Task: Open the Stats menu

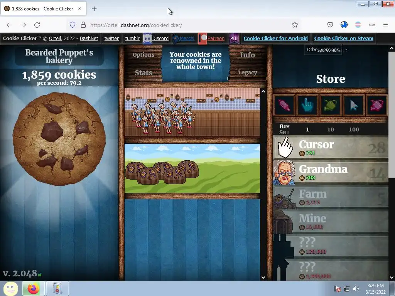Action: click(143, 73)
